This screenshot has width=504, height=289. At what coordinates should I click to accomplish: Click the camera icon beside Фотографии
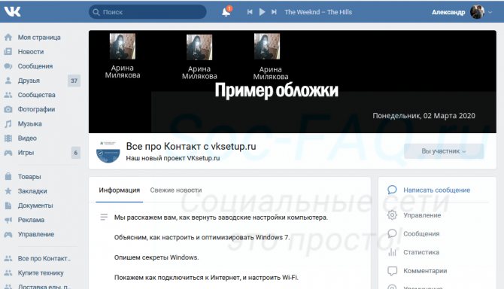click(x=8, y=109)
